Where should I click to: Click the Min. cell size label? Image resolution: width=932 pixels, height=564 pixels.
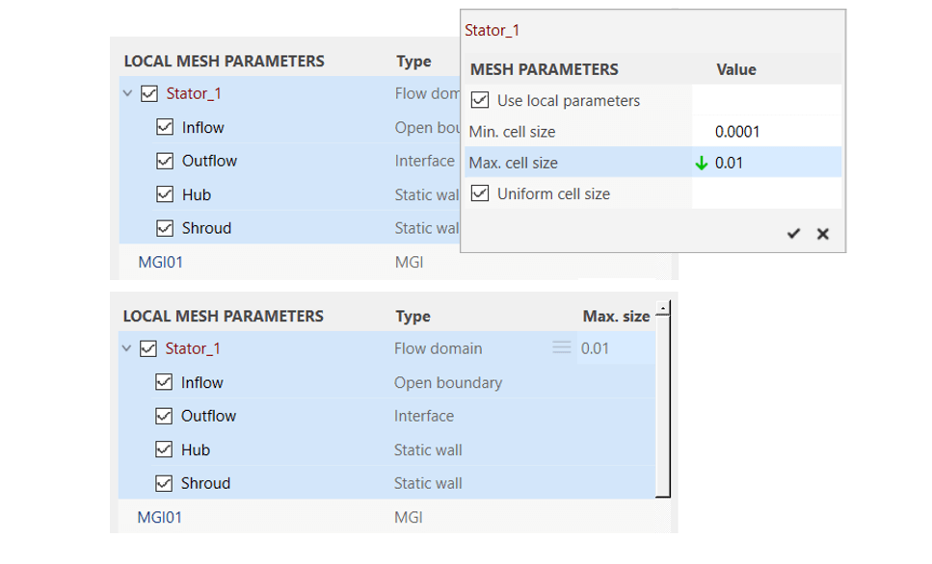click(x=513, y=132)
